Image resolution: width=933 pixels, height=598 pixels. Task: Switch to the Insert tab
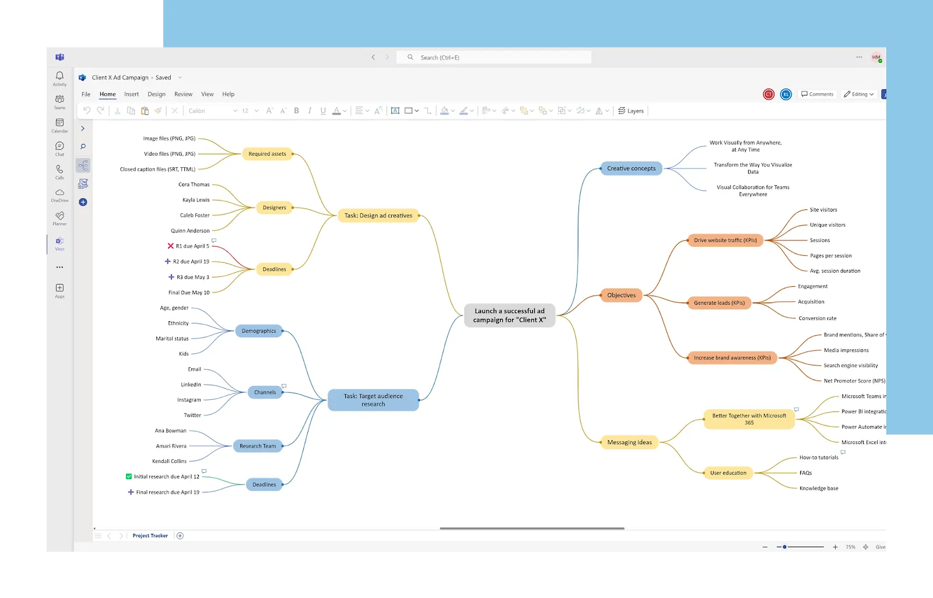131,94
